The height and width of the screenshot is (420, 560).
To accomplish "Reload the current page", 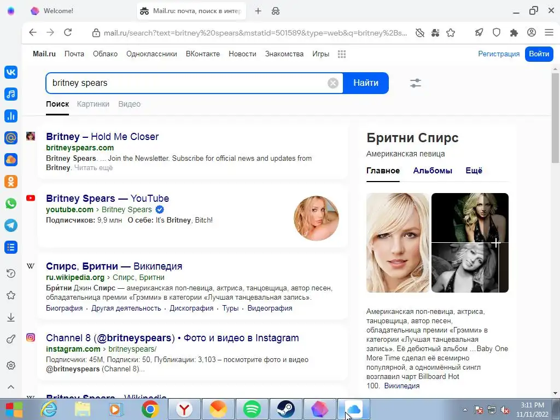I will click(x=68, y=32).
